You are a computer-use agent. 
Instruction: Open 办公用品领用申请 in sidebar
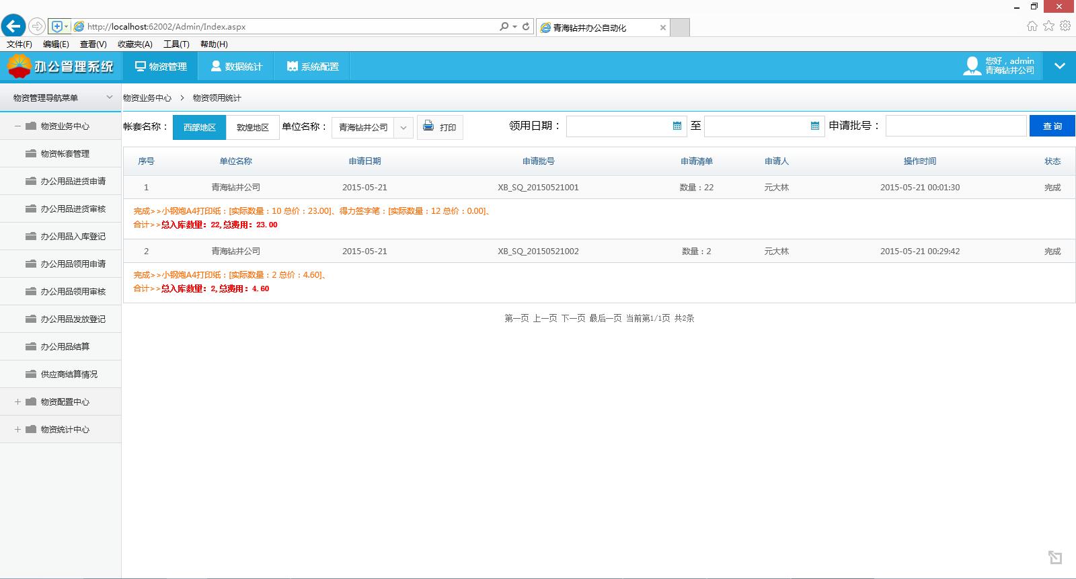click(x=73, y=264)
